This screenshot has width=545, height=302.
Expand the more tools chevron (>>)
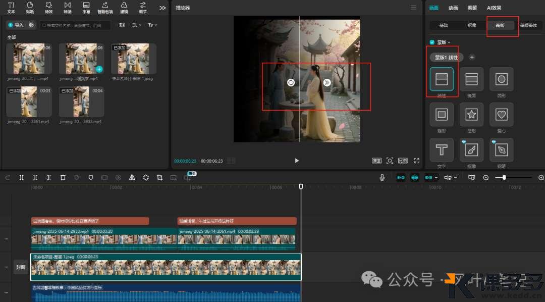(162, 8)
